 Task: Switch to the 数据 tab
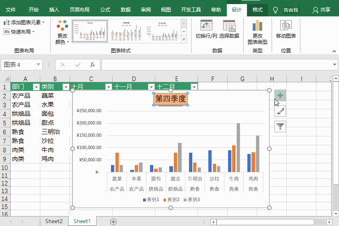coord(126,10)
